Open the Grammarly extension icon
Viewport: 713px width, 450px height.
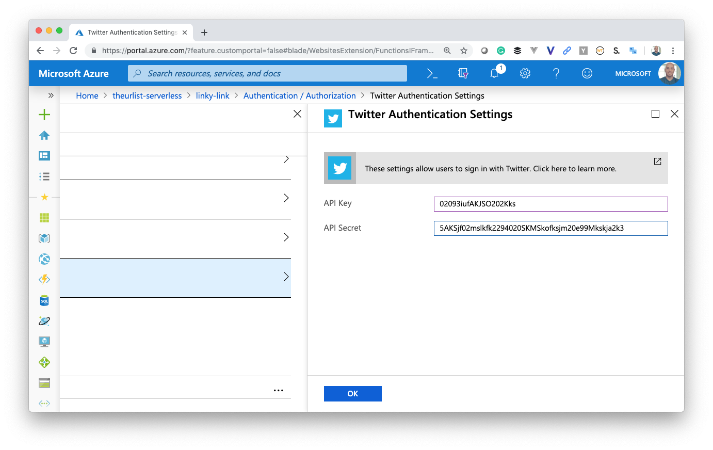point(501,51)
